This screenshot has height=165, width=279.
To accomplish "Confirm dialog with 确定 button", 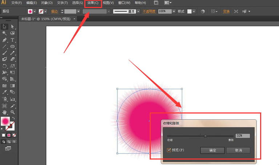I will click(213, 150).
